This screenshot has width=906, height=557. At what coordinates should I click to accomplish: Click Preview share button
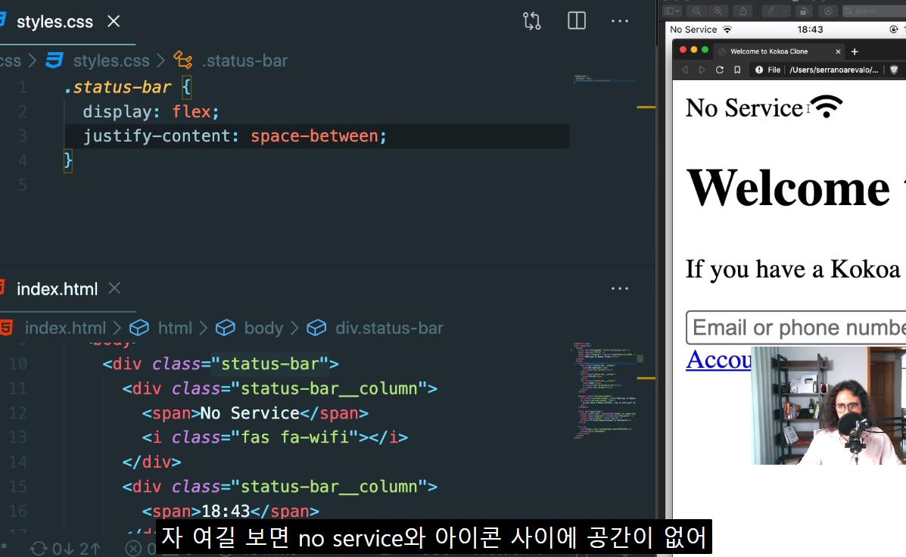tap(743, 11)
